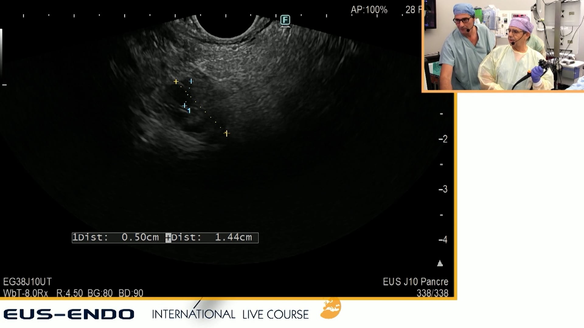Click the lower blue caliper cross
This screenshot has width=584, height=328.
coord(185,106)
